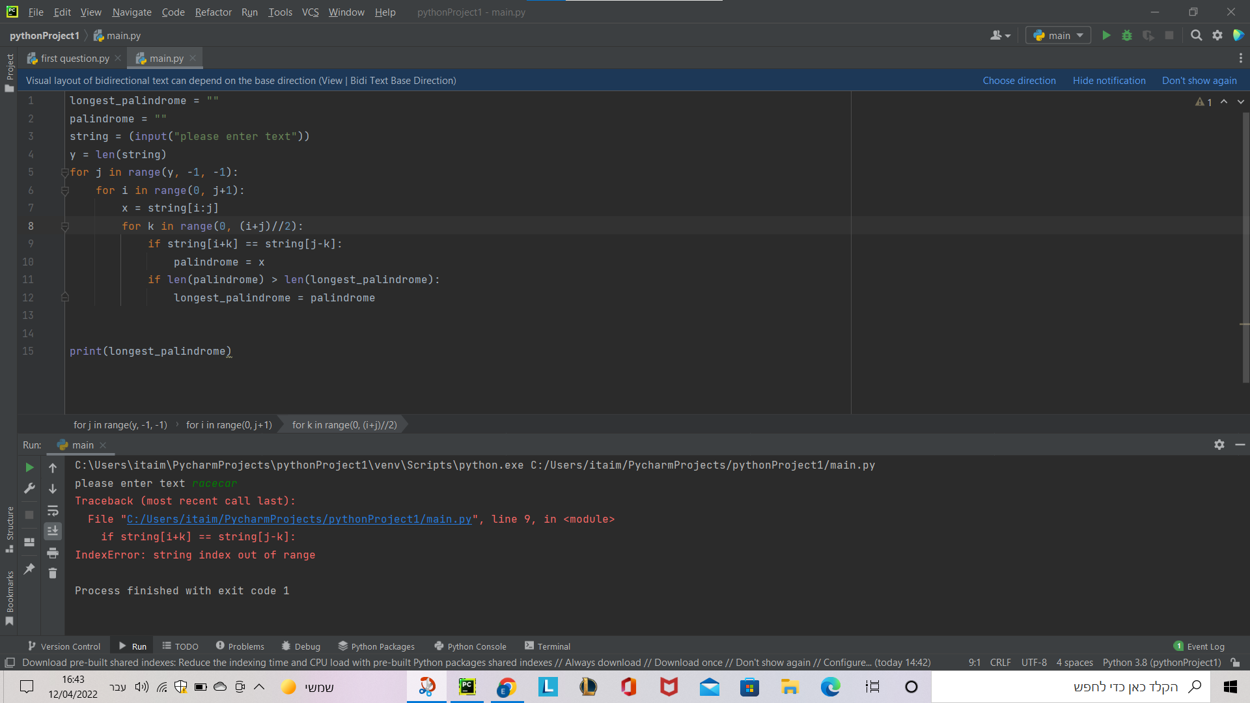Open main.py traceback file link
The height and width of the screenshot is (703, 1250).
click(299, 519)
